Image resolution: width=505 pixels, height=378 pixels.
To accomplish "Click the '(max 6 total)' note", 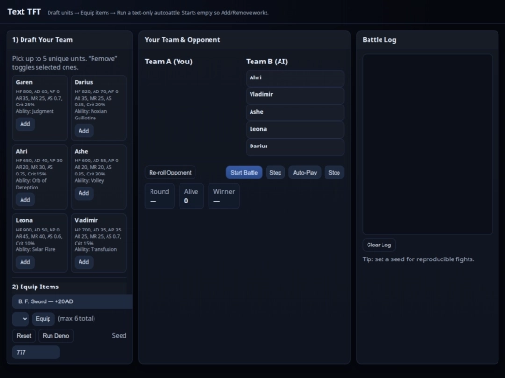I will click(77, 319).
